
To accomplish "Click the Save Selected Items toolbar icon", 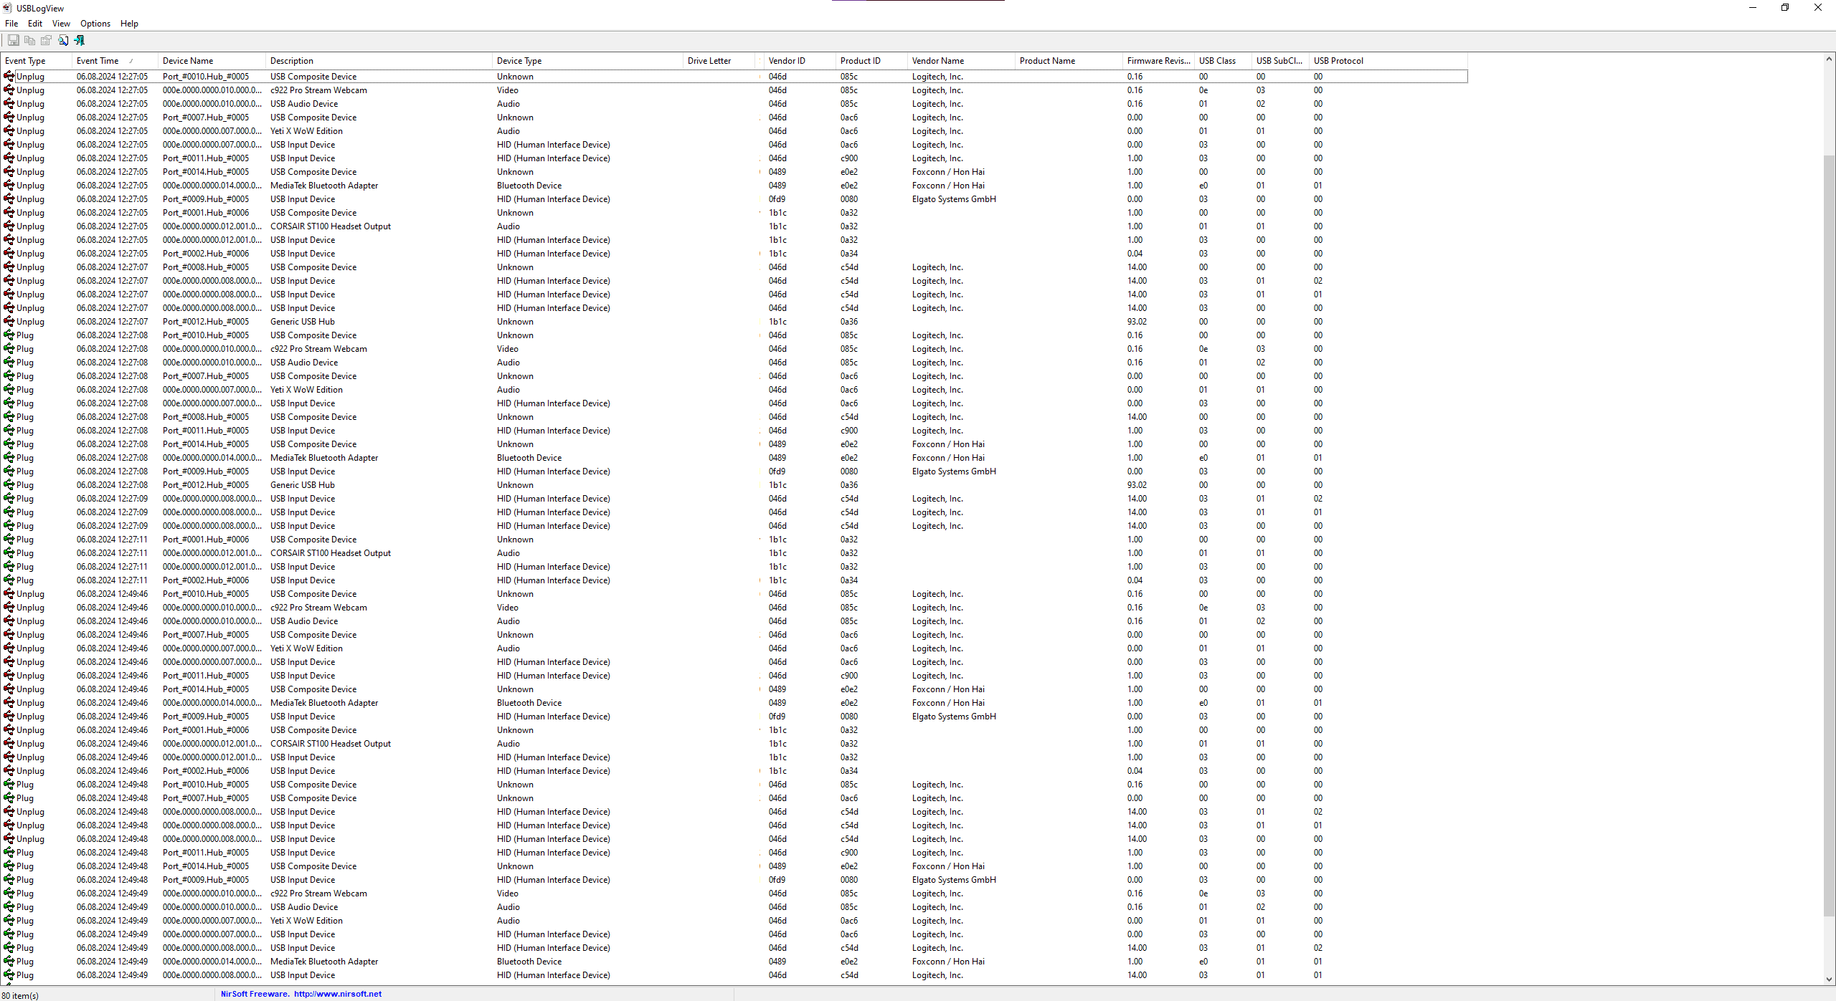I will point(13,40).
